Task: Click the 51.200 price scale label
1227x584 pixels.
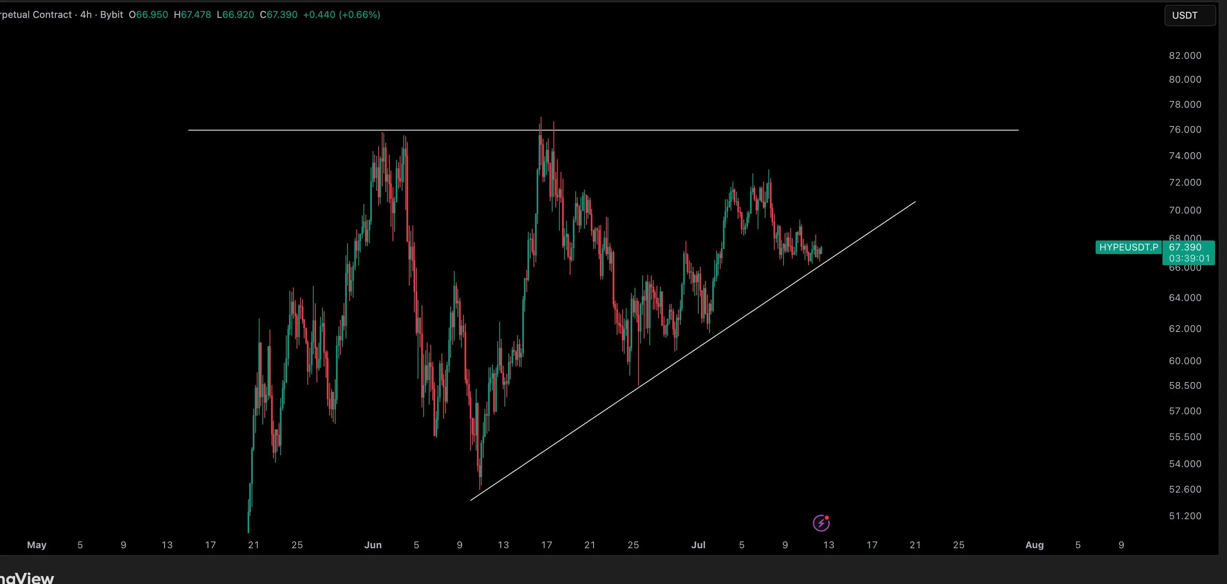Action: point(1185,516)
